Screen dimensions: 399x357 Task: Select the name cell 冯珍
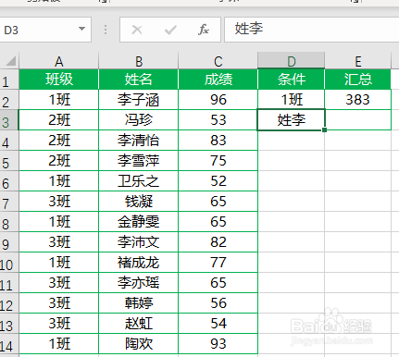pyautogui.click(x=138, y=120)
